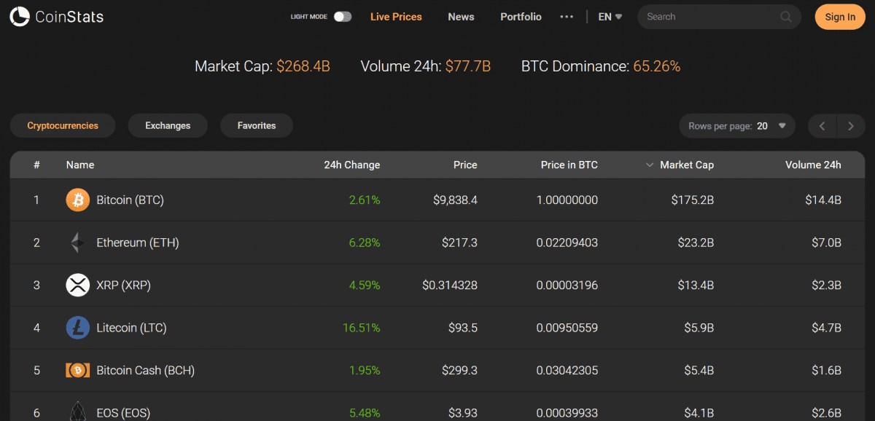Sort by Volume 24h column header
Viewport: 875px width, 421px height.
coord(813,165)
